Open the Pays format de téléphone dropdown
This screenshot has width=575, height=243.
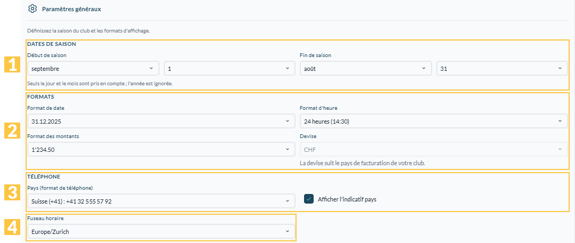[x=161, y=201]
